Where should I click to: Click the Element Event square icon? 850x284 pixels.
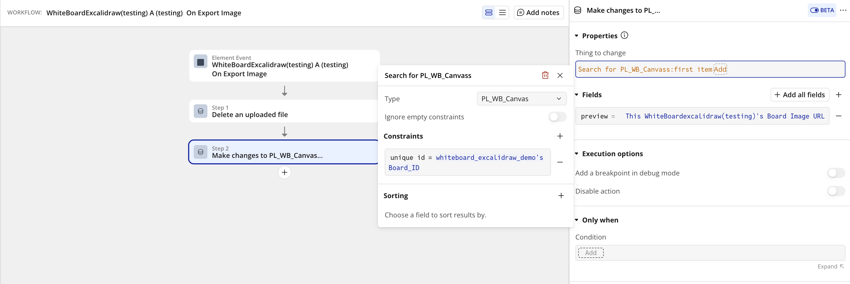(200, 61)
